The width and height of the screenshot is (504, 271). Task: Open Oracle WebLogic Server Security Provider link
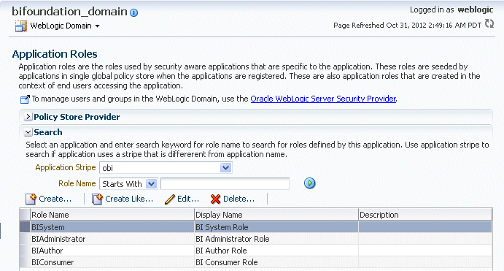pyautogui.click(x=323, y=99)
